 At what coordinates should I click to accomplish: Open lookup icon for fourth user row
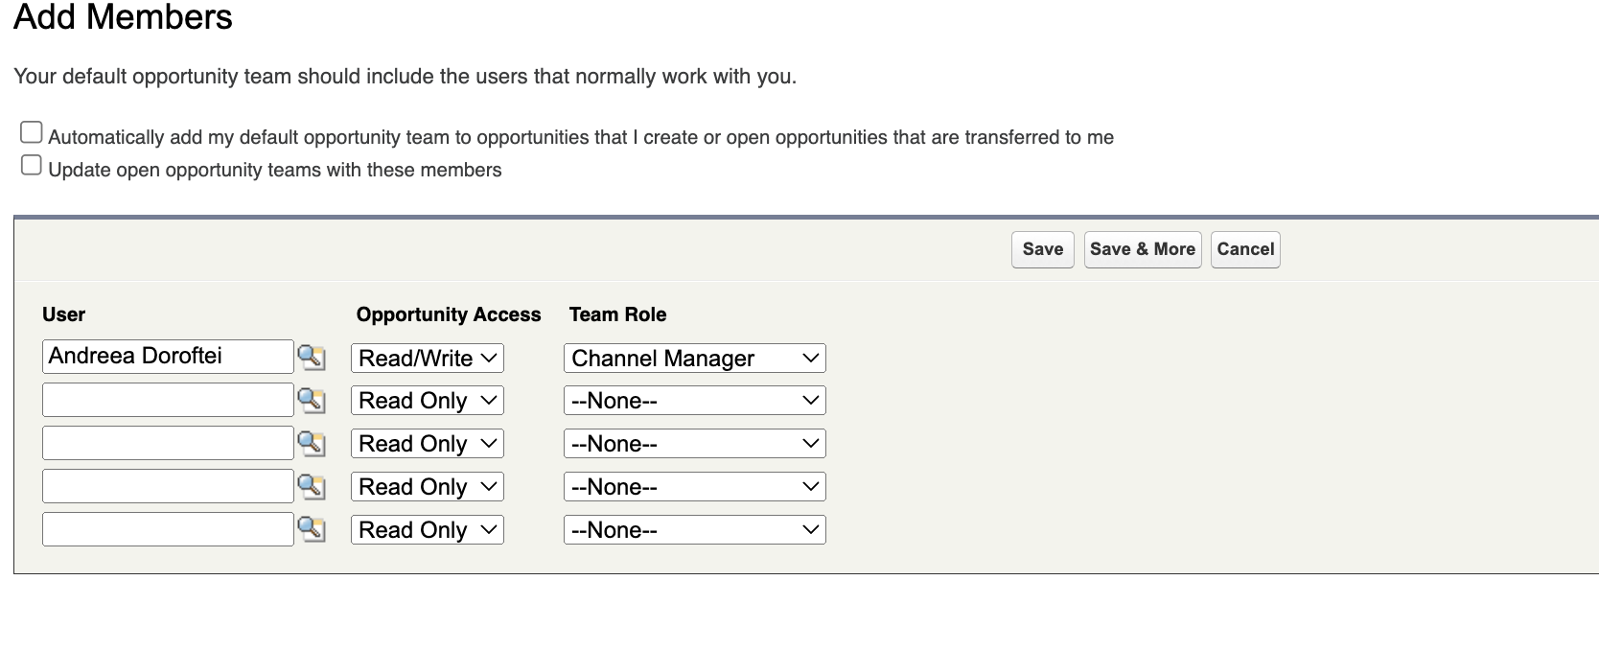pyautogui.click(x=311, y=486)
